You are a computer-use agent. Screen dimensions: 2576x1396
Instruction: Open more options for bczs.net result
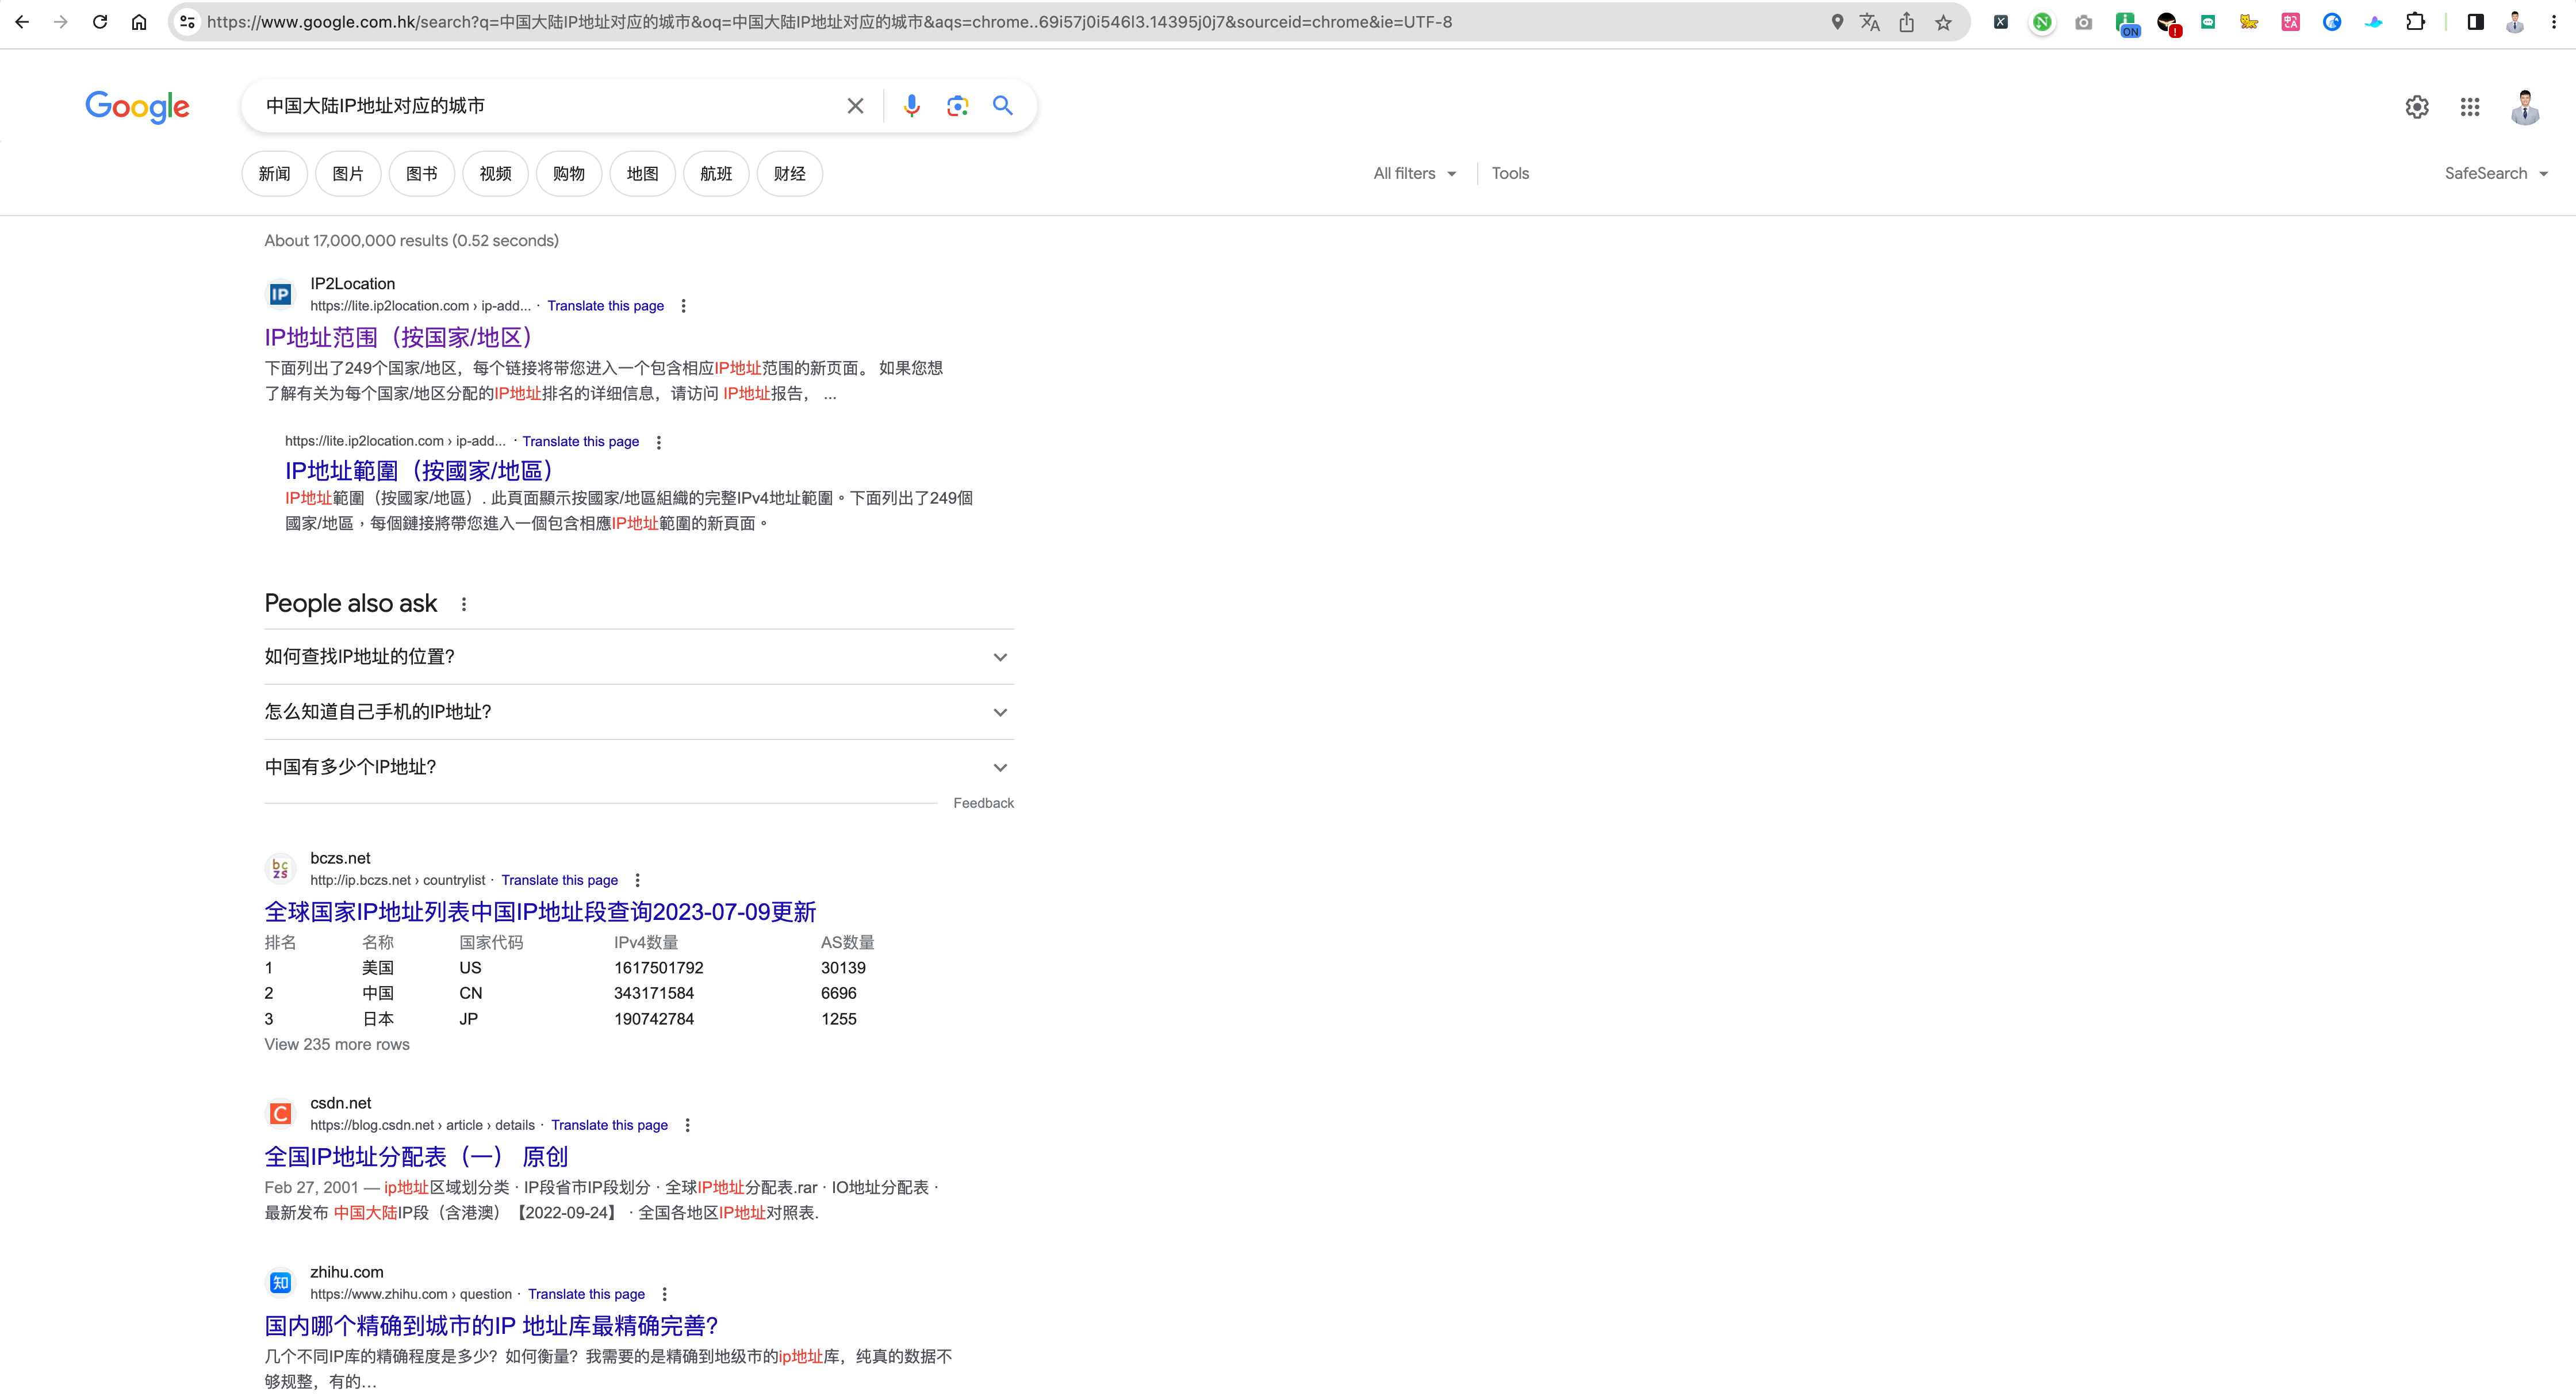(638, 880)
